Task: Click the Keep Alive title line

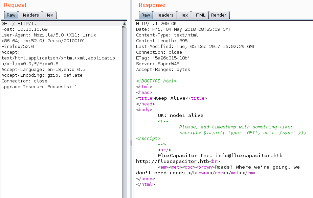Action: (172, 98)
